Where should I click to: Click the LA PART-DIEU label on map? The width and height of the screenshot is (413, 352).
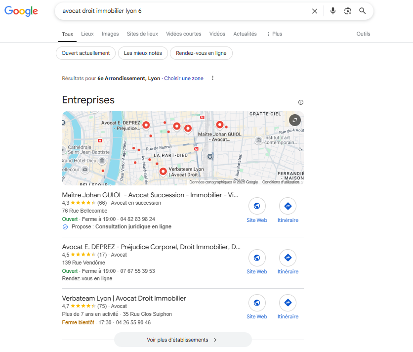(170, 156)
